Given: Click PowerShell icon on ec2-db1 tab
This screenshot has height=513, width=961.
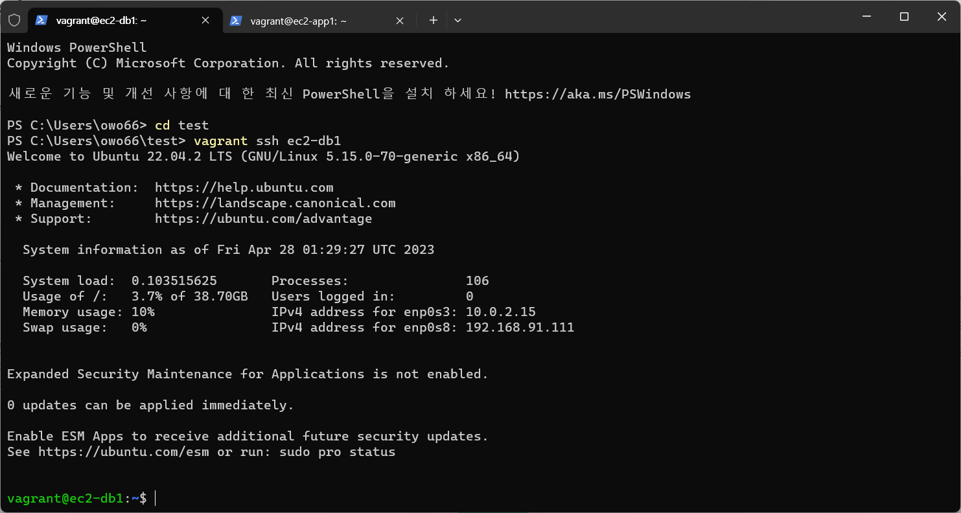Looking at the screenshot, I should (41, 20).
